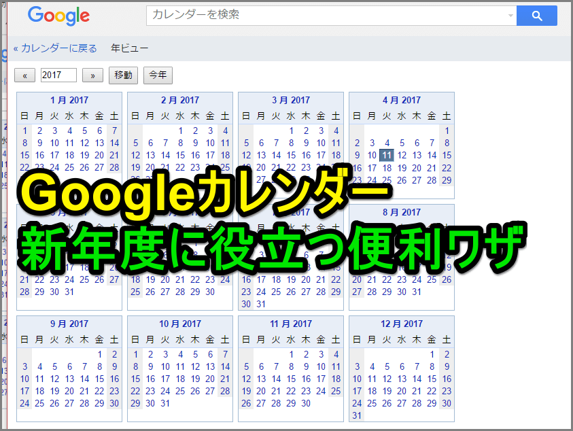The width and height of the screenshot is (573, 431).
Task: Select October 19 in 10月 2017
Action: click(195, 379)
